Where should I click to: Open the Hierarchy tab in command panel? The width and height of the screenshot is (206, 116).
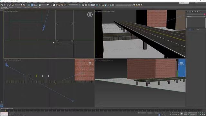192,12
